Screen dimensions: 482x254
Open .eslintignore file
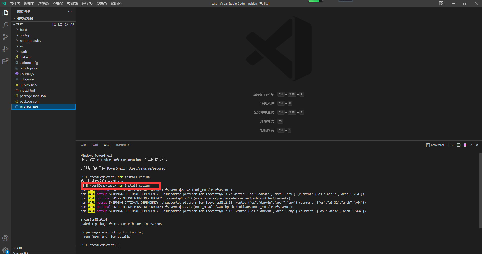click(x=43, y=68)
